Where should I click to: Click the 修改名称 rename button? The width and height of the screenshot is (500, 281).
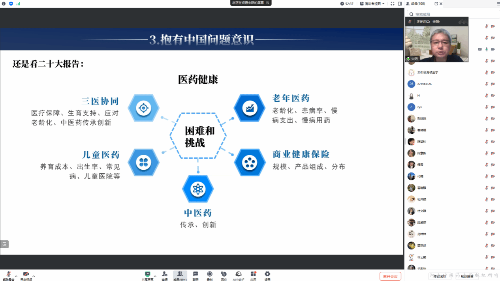coord(440,276)
